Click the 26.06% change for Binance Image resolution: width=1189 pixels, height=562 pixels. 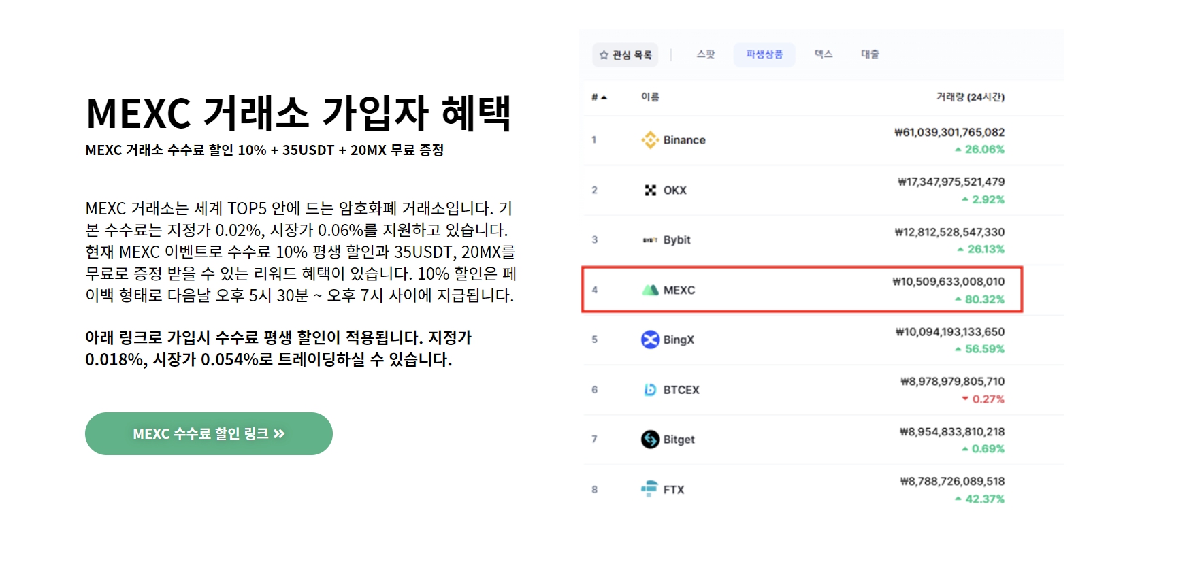[x=979, y=149]
